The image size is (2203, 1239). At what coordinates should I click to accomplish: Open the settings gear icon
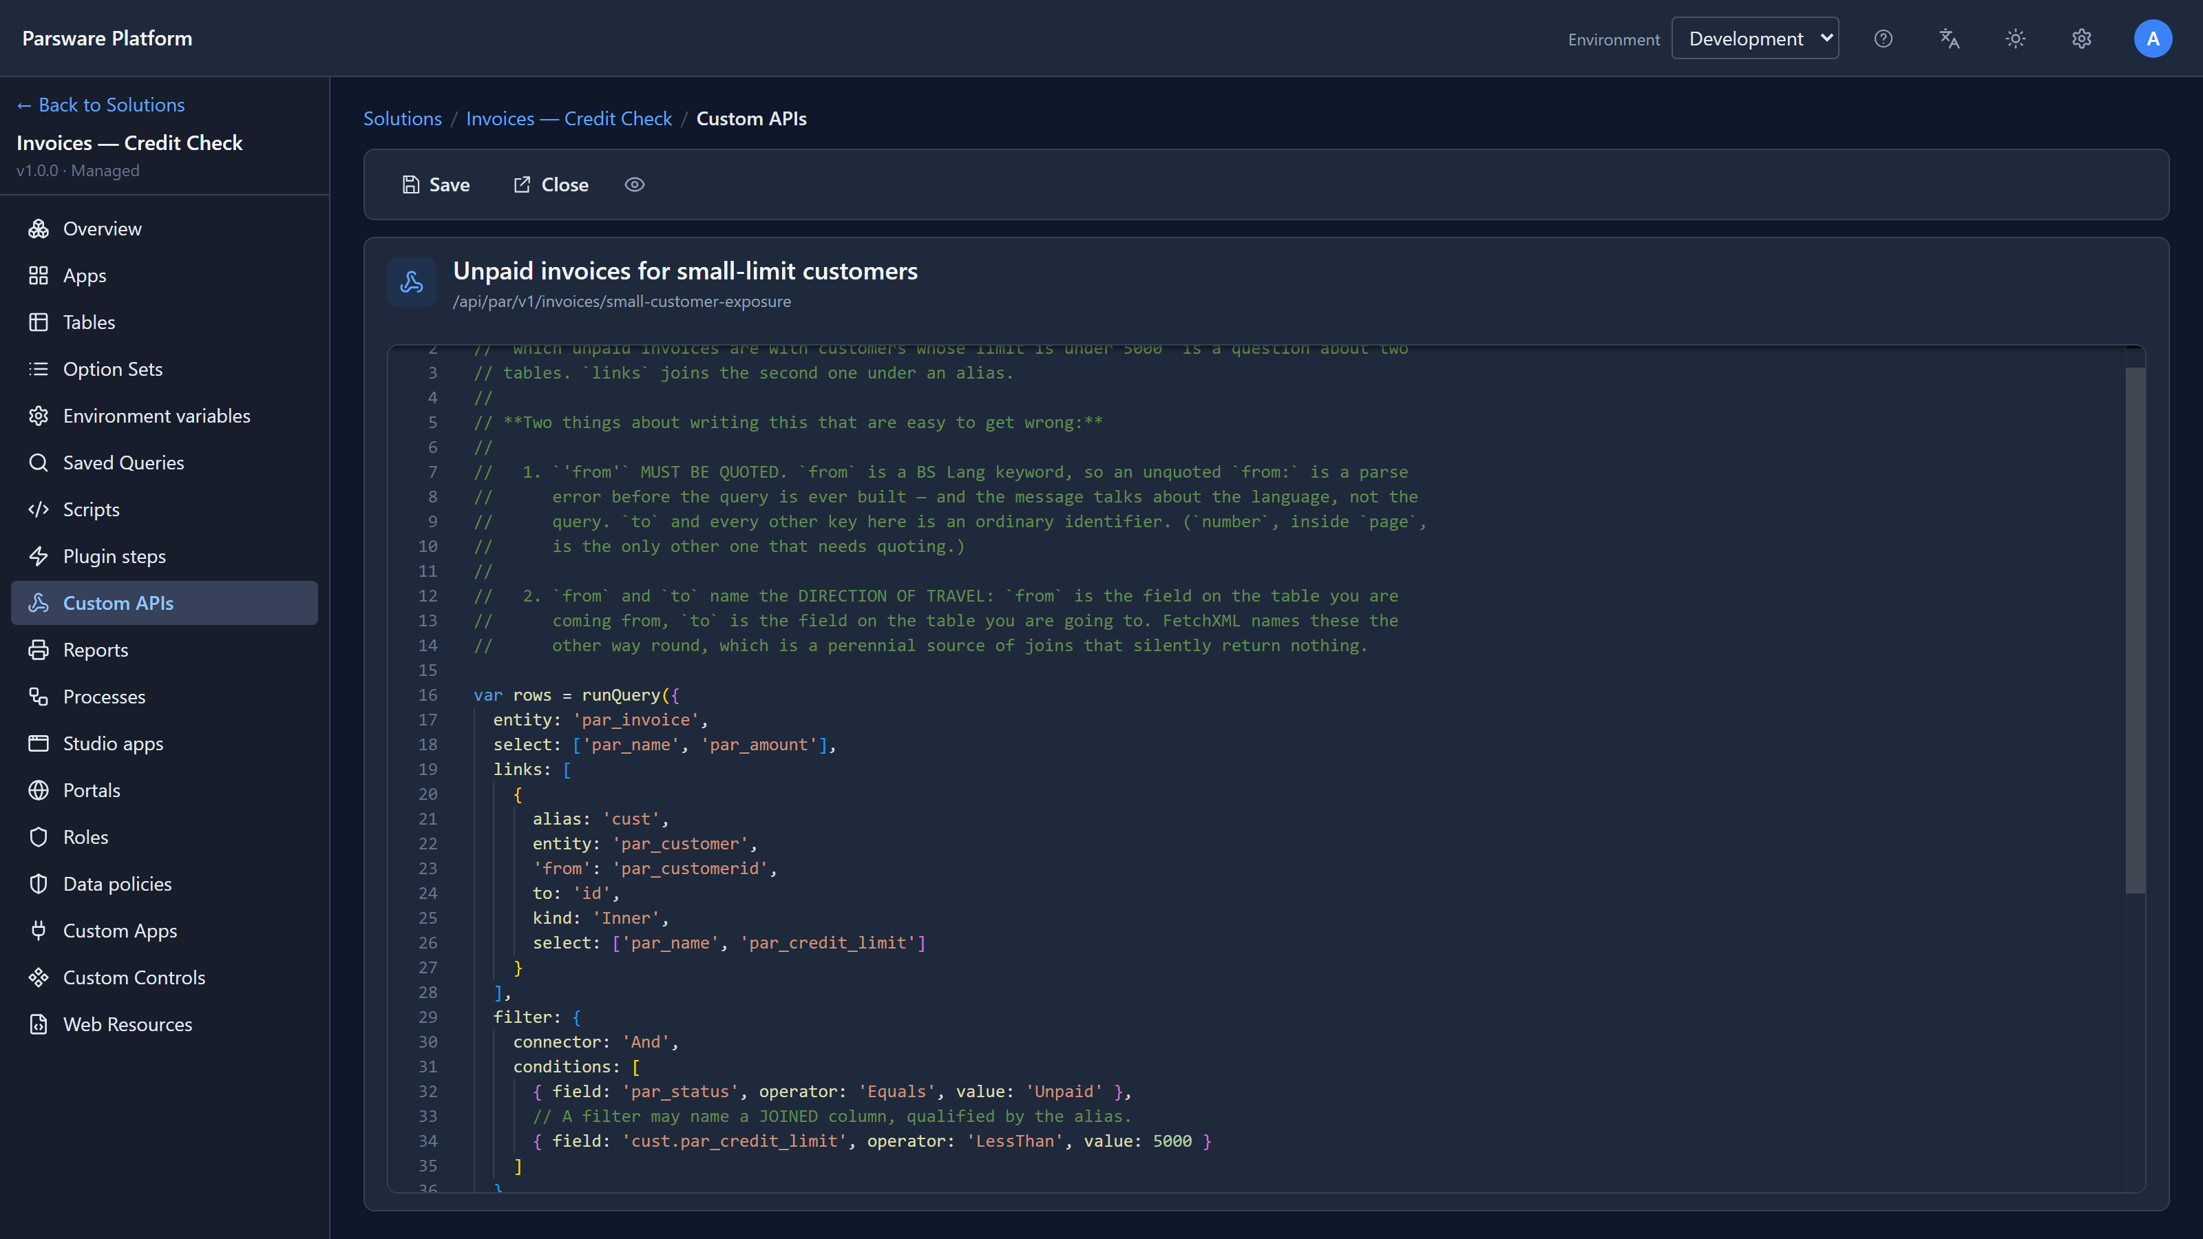pos(2082,39)
